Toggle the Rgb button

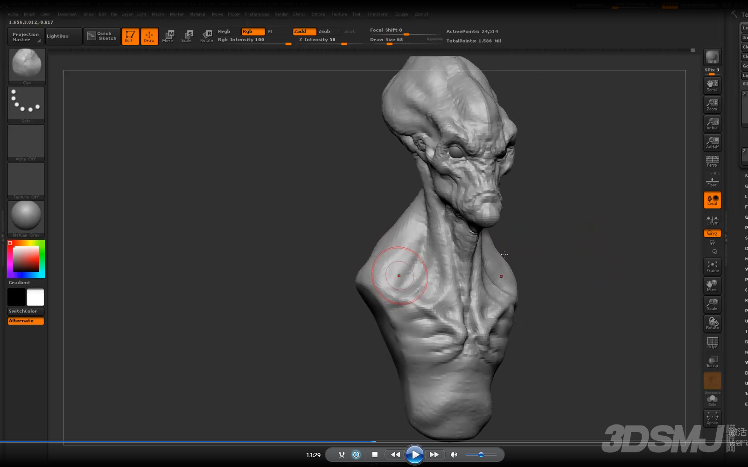click(253, 31)
